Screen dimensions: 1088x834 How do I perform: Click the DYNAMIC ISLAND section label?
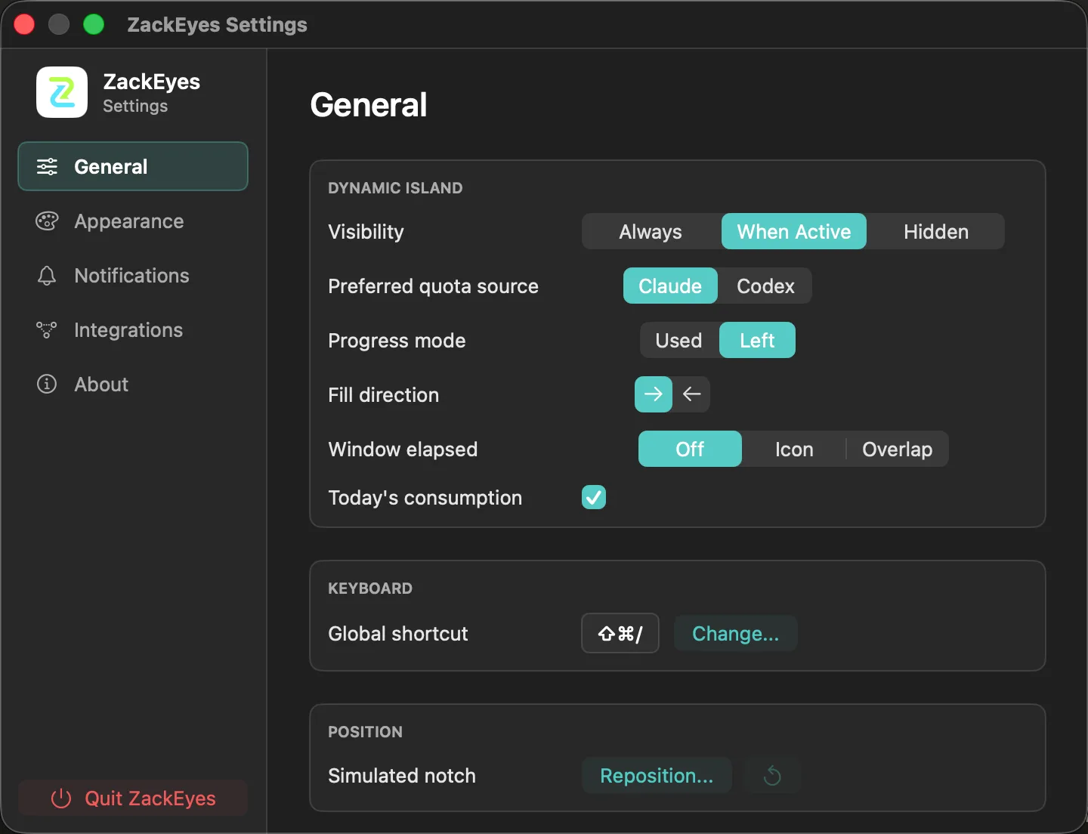[395, 188]
